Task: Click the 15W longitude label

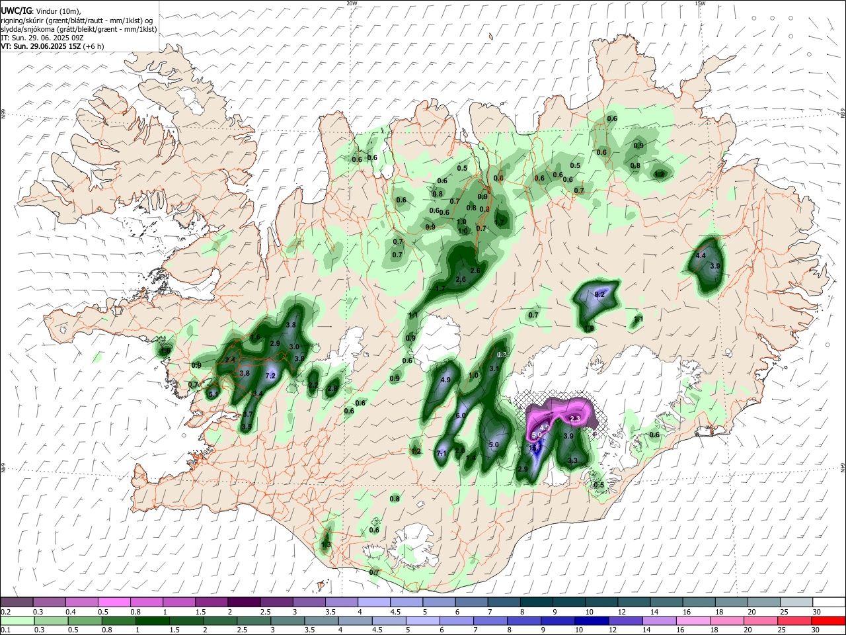Action: click(700, 3)
